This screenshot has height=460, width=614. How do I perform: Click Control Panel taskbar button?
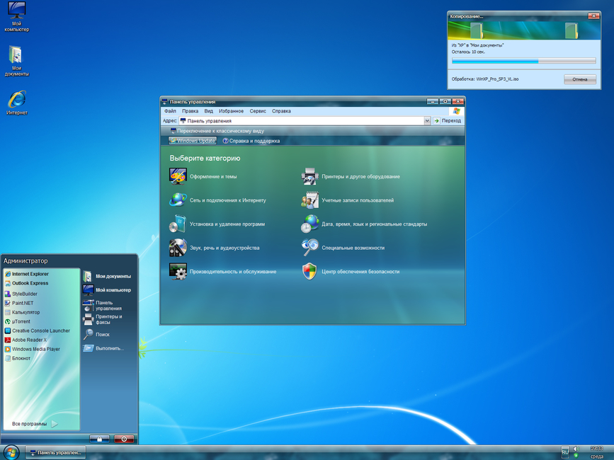coord(56,452)
